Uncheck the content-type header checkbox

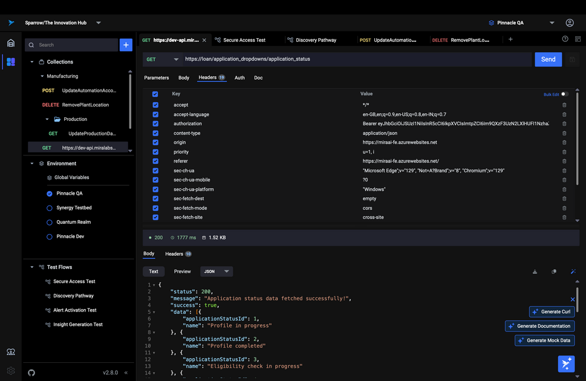click(x=155, y=133)
